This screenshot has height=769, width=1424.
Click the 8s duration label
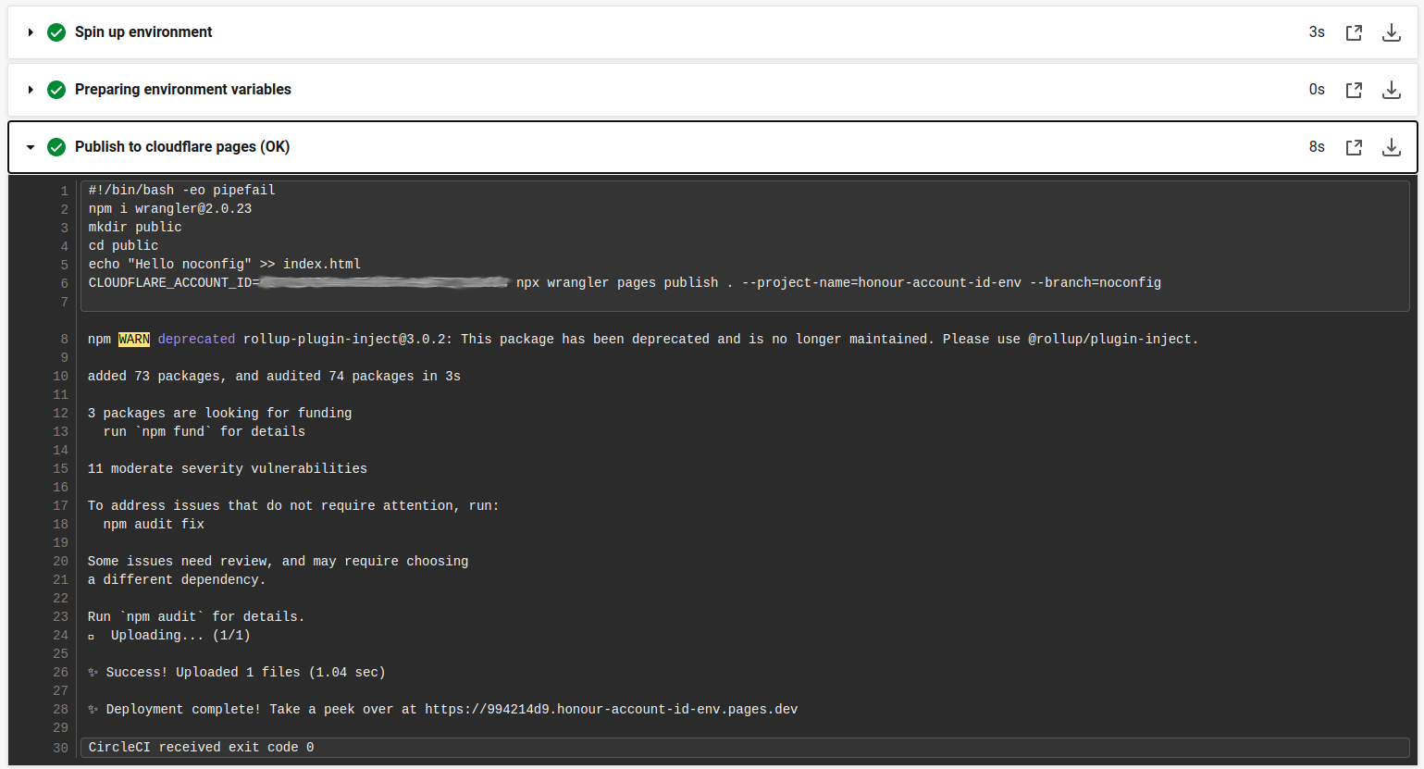pyautogui.click(x=1317, y=146)
